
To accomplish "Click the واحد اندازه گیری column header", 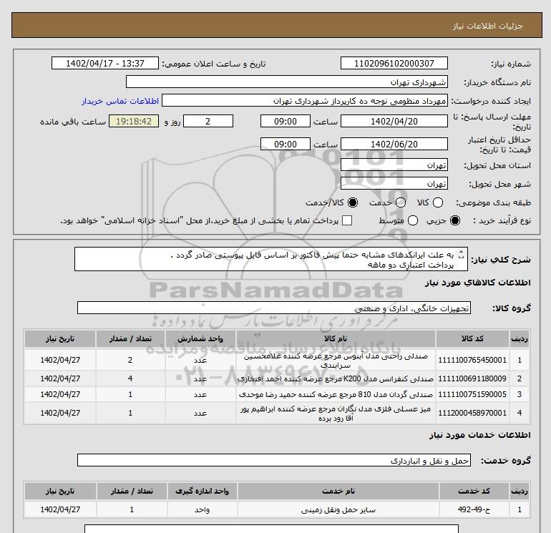I will tap(202, 492).
